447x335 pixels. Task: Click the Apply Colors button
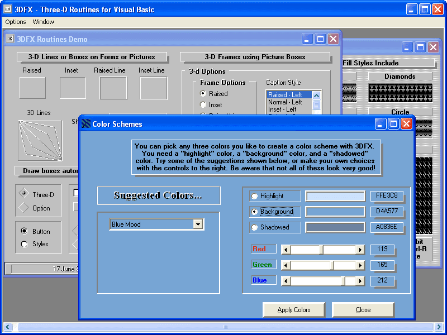click(294, 310)
